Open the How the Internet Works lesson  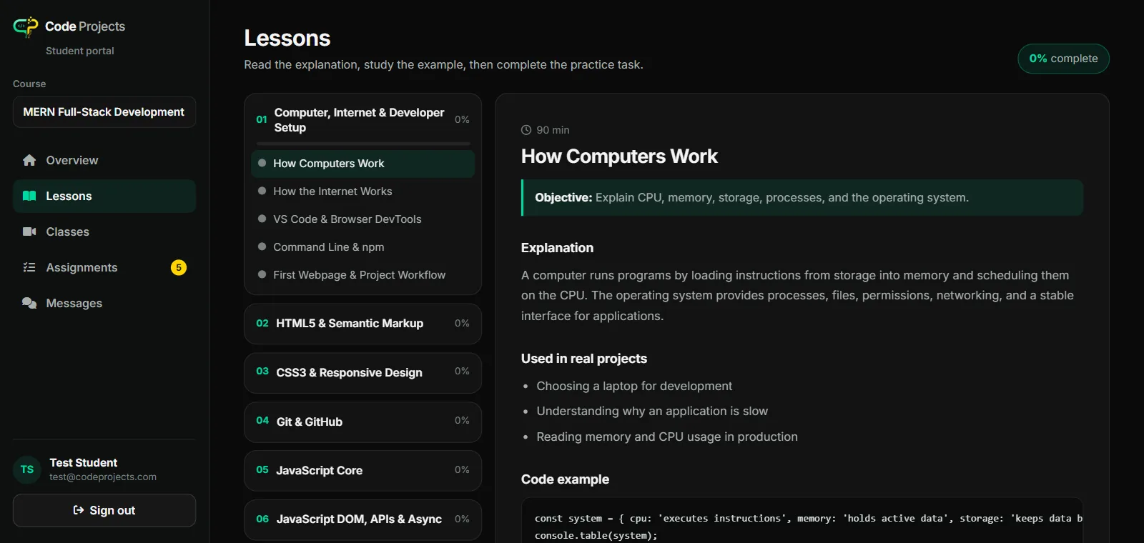(363, 191)
